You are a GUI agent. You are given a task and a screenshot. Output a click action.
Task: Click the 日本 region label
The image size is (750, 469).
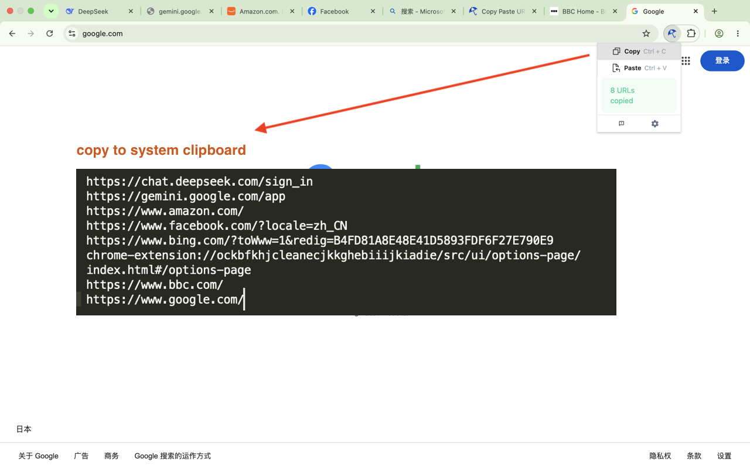coord(24,429)
